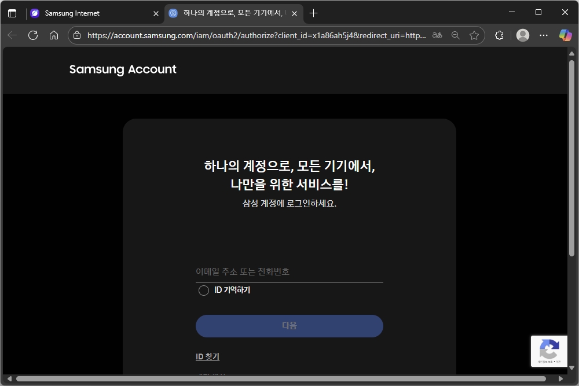
Task: Close the Samsung Account login tab
Action: tap(294, 14)
